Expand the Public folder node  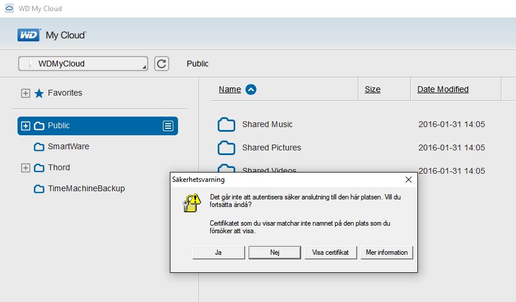tap(25, 126)
